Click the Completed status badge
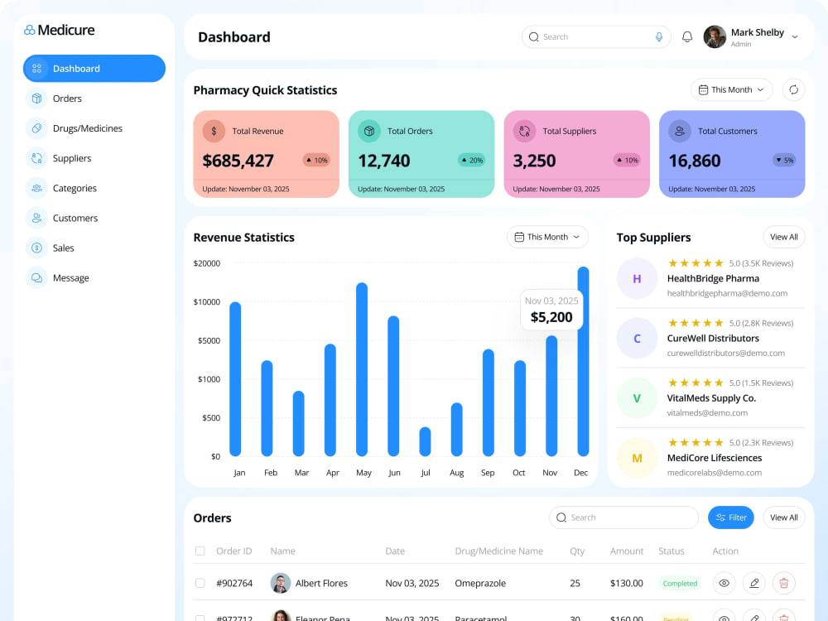This screenshot has height=621, width=828. [680, 584]
